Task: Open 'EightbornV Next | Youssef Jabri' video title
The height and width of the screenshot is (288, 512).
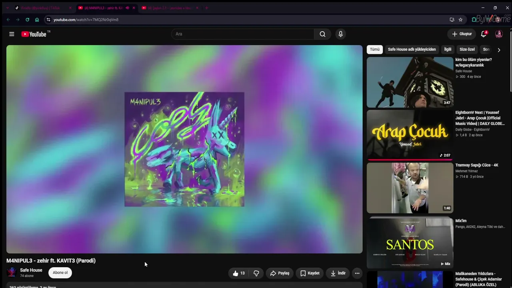Action: [x=480, y=118]
